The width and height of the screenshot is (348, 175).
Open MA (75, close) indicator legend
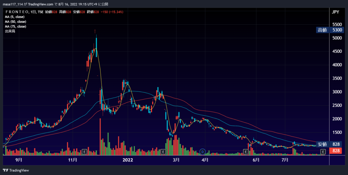pos(16,26)
